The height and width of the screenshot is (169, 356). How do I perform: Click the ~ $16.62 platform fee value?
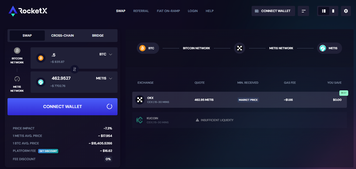click(x=106, y=151)
